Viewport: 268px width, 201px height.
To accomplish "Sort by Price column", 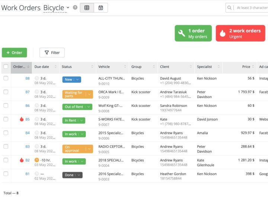I will (x=253, y=67).
